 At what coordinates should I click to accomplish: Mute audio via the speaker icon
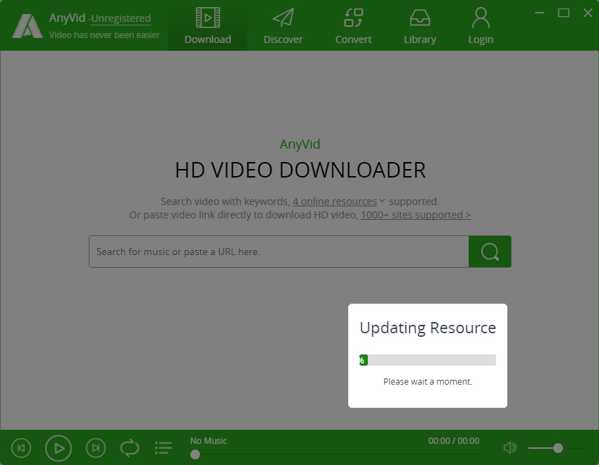[x=510, y=447]
